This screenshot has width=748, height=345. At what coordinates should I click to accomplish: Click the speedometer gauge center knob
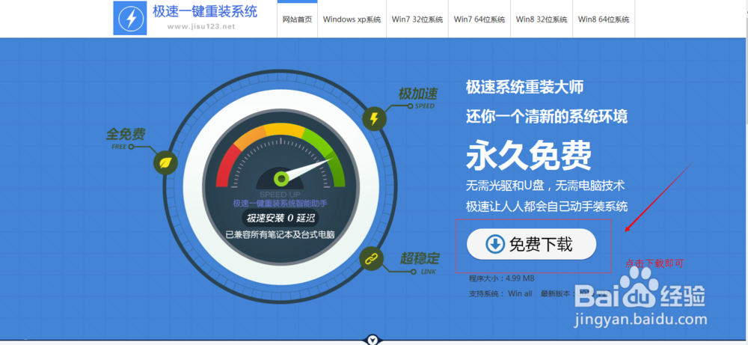tap(281, 179)
